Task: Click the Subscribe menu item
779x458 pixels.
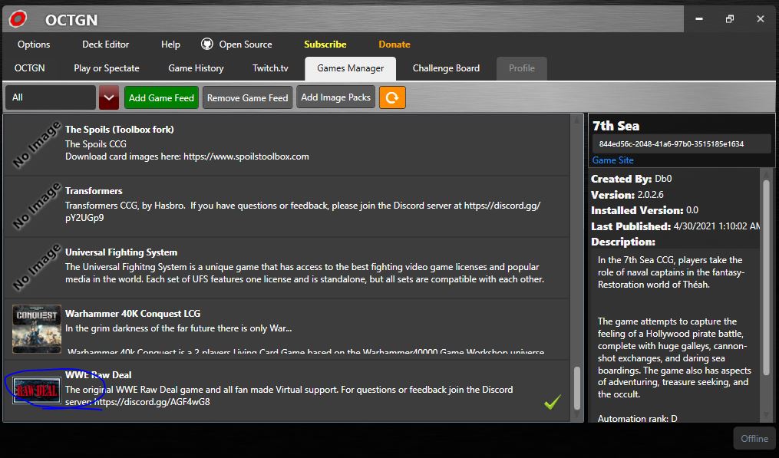Action: coord(325,44)
